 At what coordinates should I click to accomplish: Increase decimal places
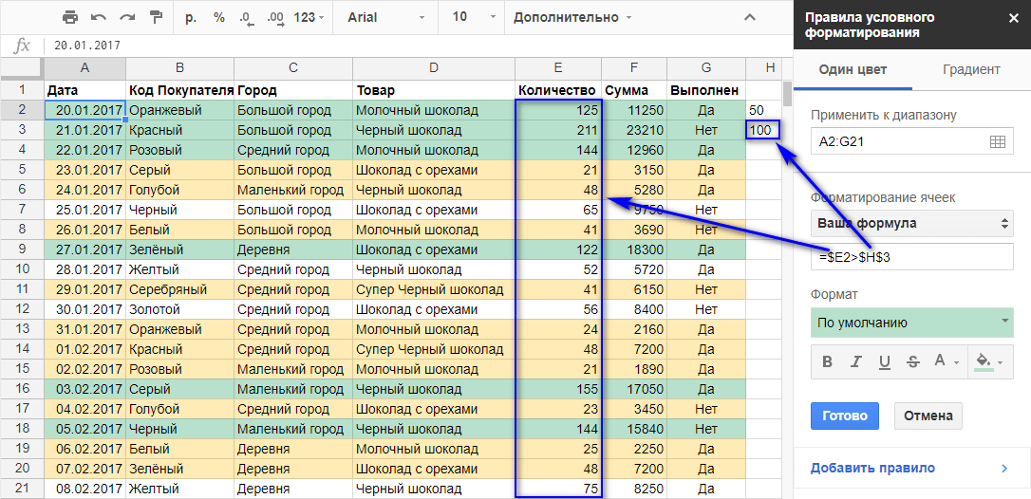[275, 18]
